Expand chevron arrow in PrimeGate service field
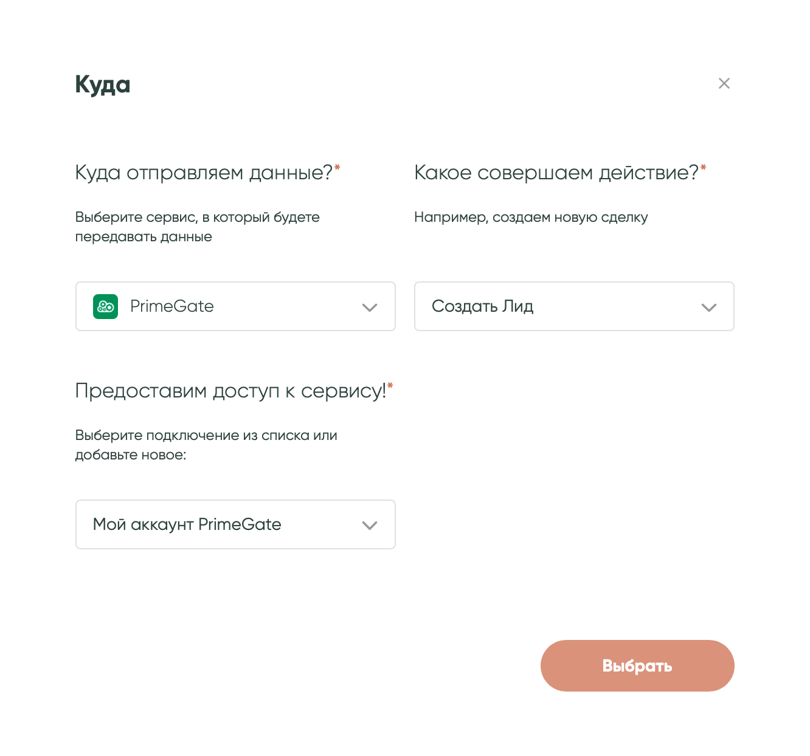This screenshot has width=810, height=756. coord(370,308)
